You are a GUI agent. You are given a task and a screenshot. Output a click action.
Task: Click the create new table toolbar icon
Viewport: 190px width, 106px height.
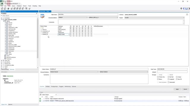tap(15, 9)
